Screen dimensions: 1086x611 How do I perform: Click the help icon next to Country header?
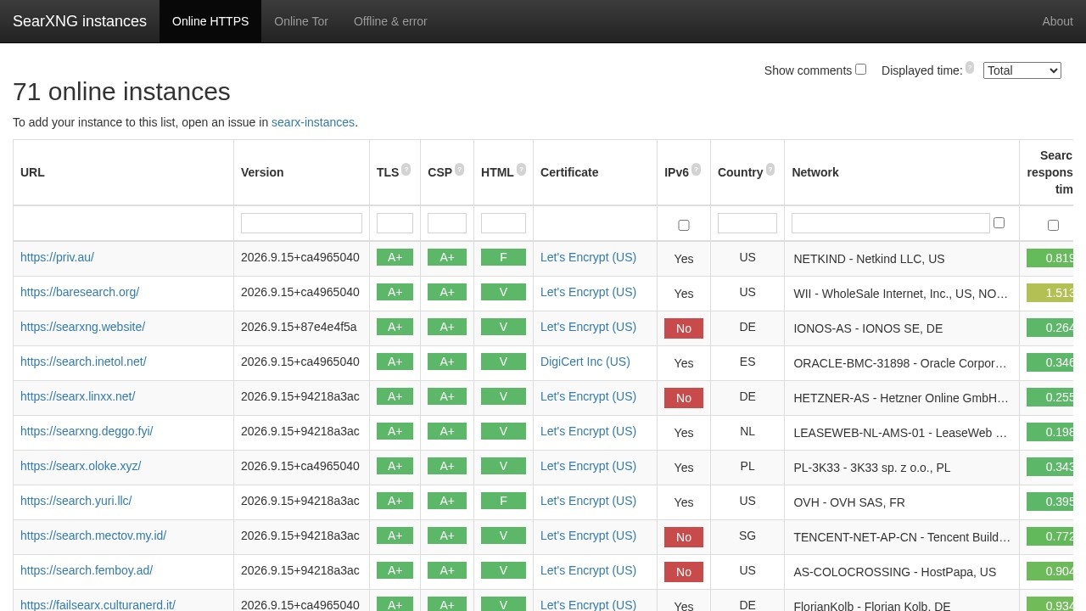coord(770,170)
